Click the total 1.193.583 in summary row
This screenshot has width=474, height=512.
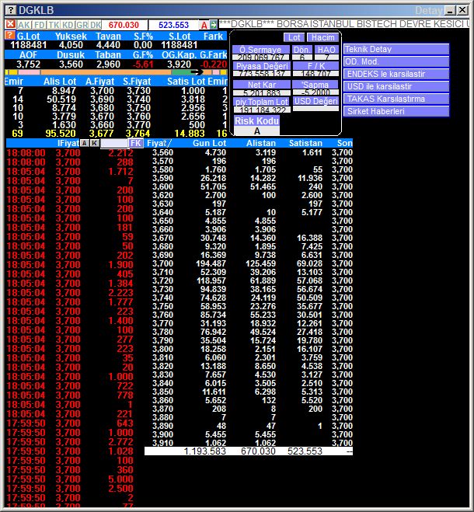click(205, 451)
